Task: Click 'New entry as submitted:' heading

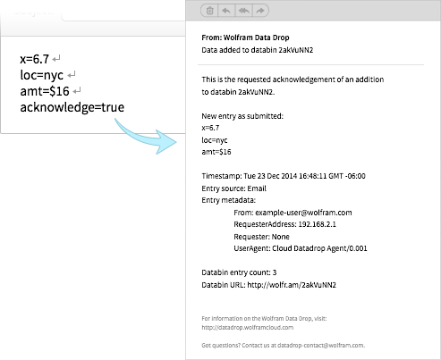Action: point(242,116)
